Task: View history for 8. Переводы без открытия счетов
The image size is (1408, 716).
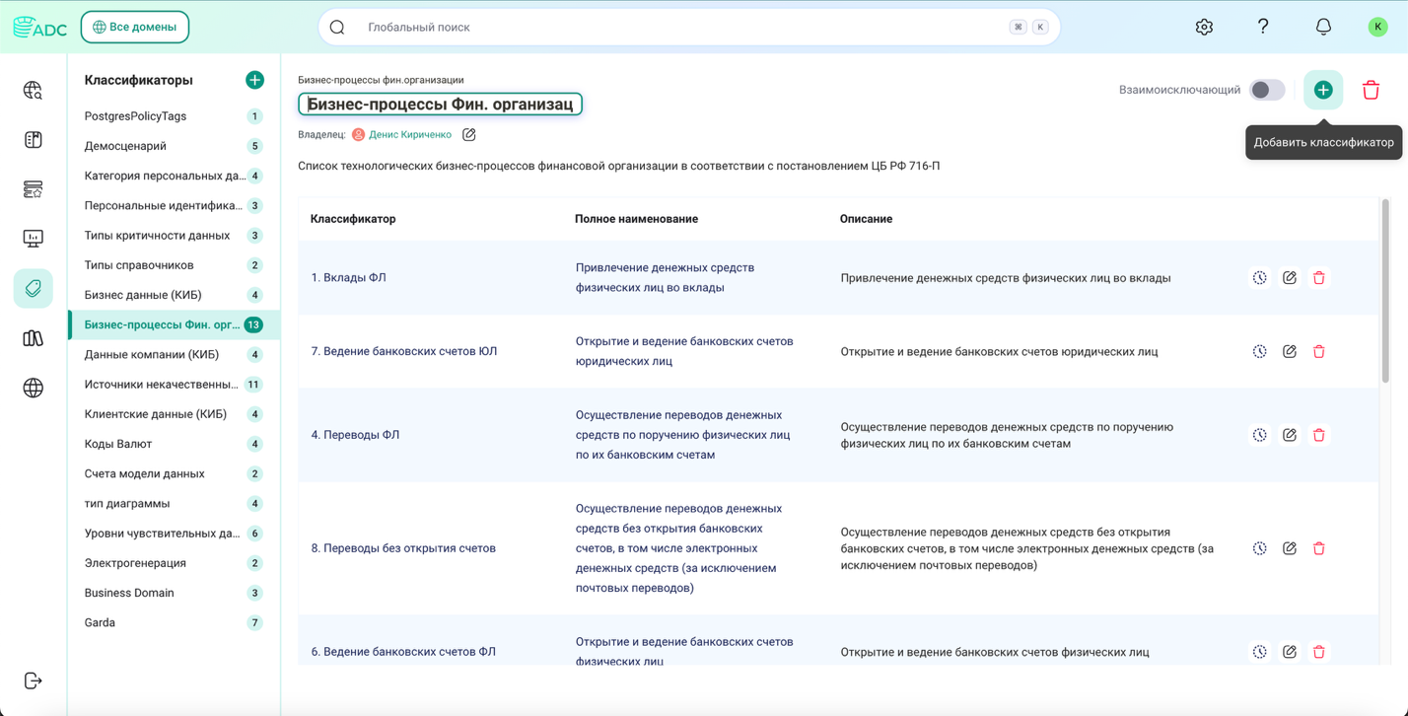Action: (1260, 548)
